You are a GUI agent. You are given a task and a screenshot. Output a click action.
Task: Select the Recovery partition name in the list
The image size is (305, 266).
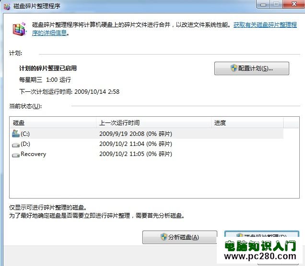pyautogui.click(x=34, y=155)
